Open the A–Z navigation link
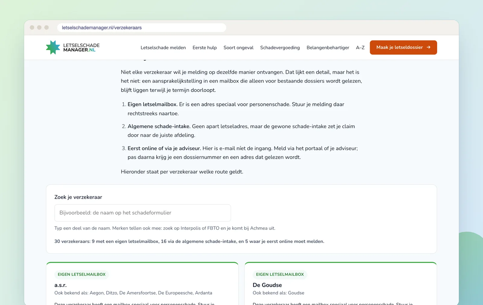This screenshot has width=483, height=305. click(360, 48)
